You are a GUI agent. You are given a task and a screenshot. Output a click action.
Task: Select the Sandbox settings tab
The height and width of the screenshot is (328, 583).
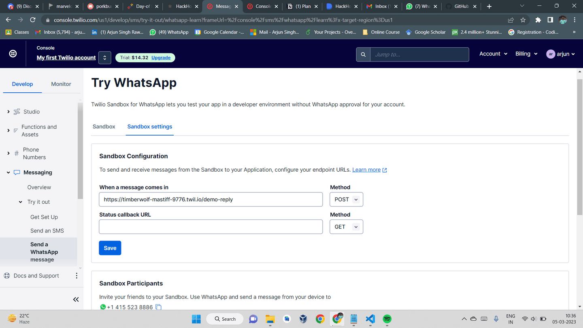click(x=150, y=127)
